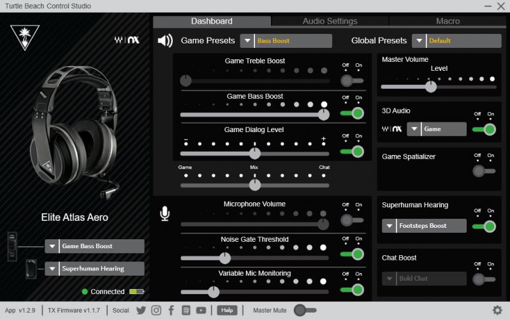Click the Game/Chat Mix slider knob
Image resolution: width=510 pixels, height=319 pixels.
pos(254,185)
